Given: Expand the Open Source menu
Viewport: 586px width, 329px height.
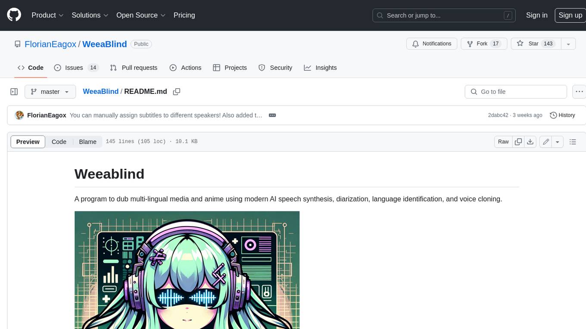Looking at the screenshot, I should [x=141, y=15].
